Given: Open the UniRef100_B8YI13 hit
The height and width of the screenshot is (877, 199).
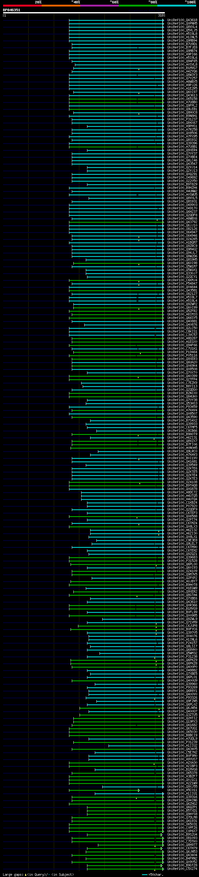Looking at the screenshot, I should tap(182, 387).
